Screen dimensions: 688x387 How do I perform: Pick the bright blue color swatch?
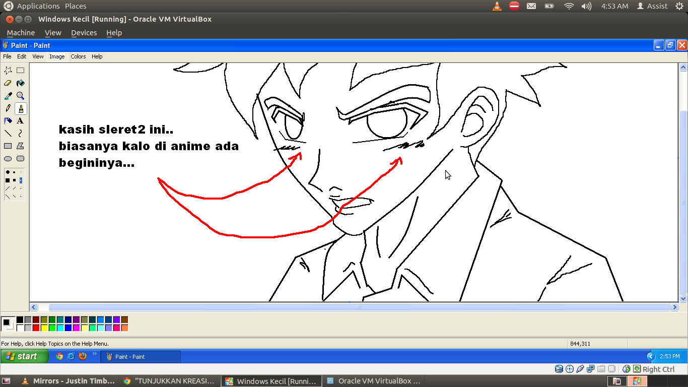point(68,328)
